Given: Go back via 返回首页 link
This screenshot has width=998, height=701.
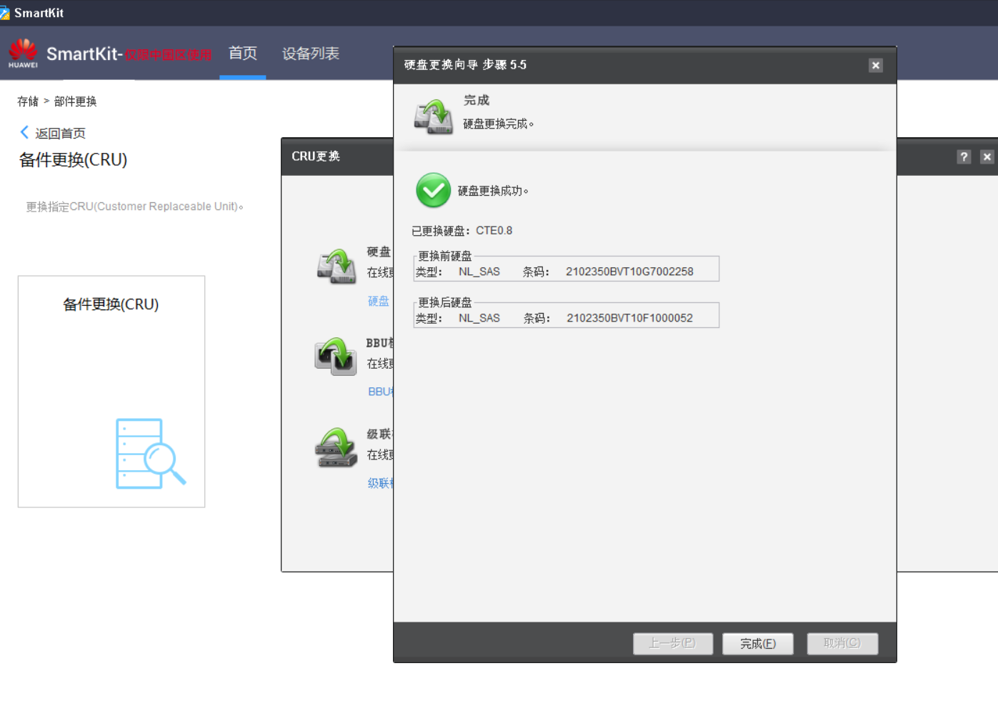Looking at the screenshot, I should click(x=60, y=134).
